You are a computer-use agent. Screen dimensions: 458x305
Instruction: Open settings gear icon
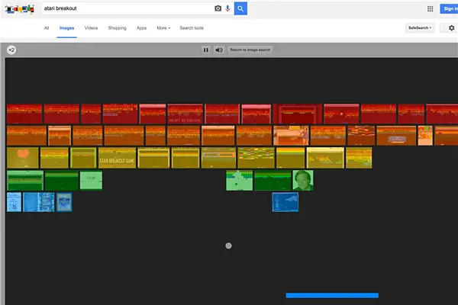pos(452,28)
